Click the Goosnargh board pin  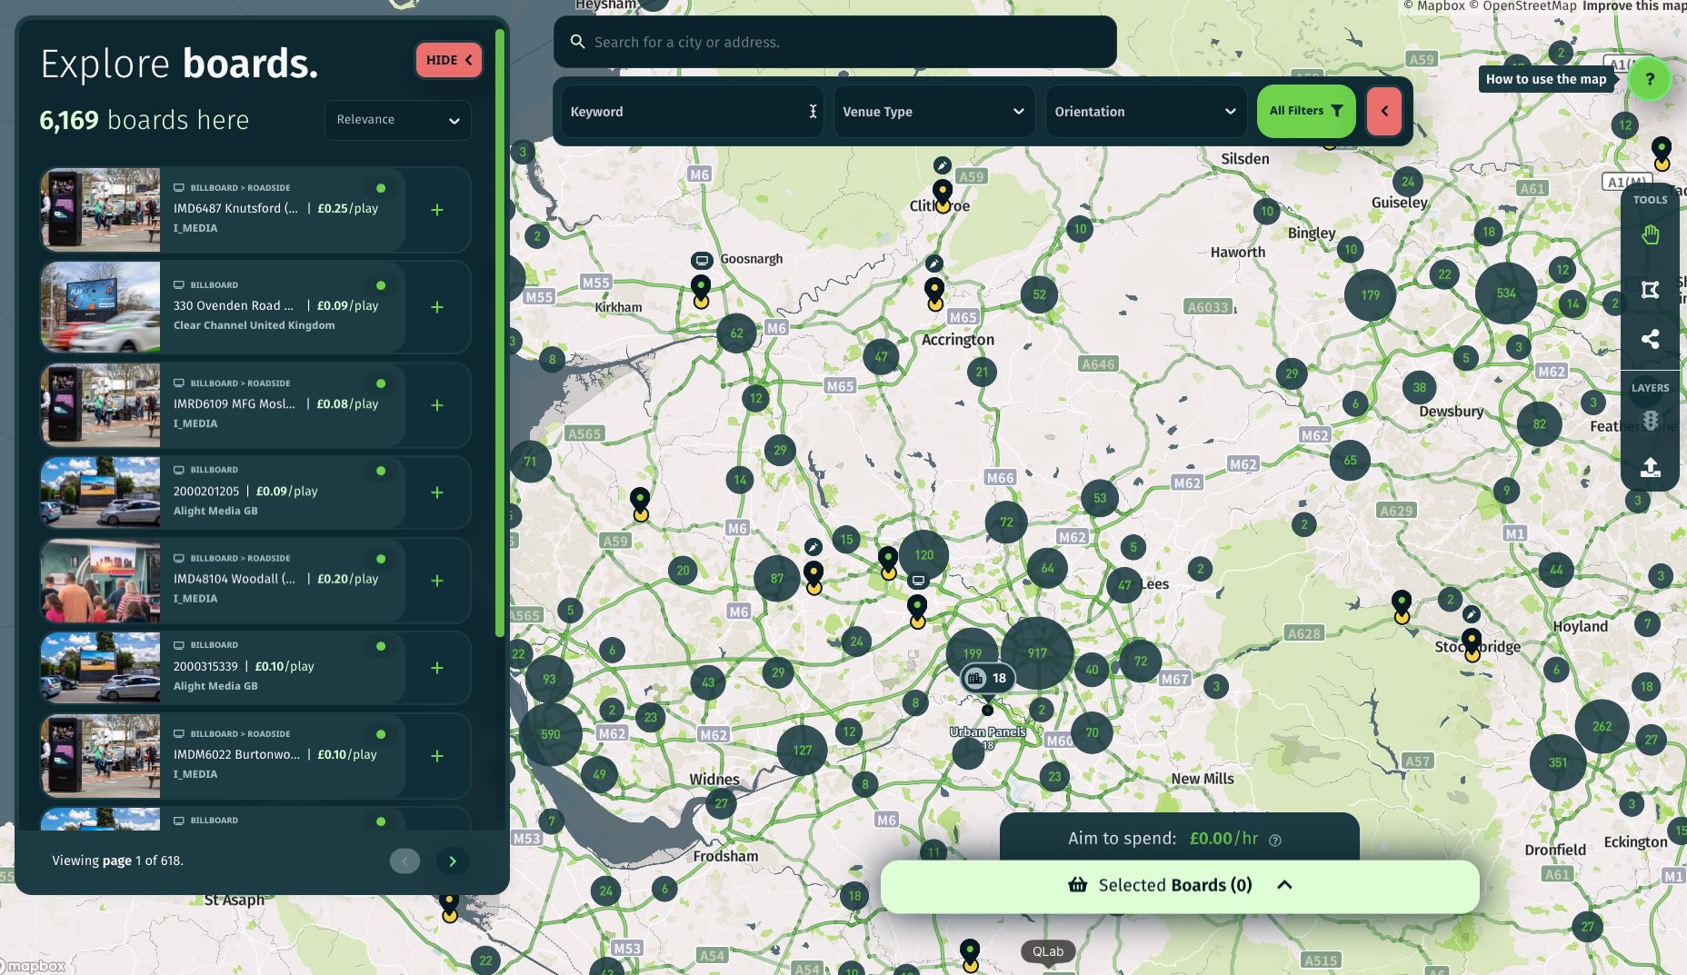[x=701, y=291]
